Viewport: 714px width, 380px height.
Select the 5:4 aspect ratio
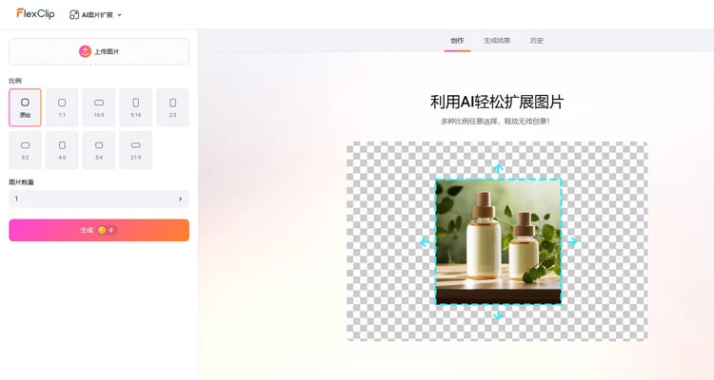pos(99,150)
